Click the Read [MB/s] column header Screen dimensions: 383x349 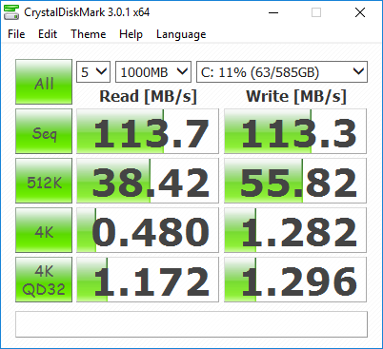[x=148, y=96]
